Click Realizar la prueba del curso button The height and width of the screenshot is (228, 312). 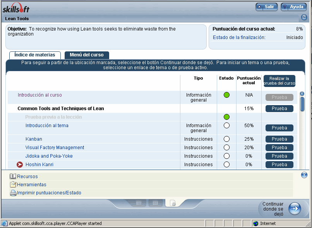click(279, 81)
